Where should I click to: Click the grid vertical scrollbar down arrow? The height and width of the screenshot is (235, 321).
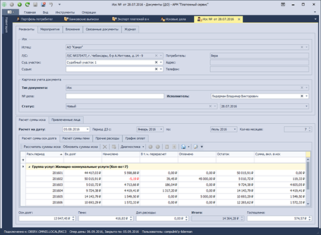[308, 203]
